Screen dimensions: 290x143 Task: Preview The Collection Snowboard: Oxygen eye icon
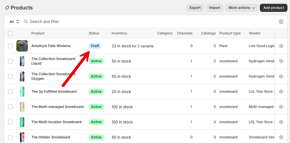pos(281,76)
